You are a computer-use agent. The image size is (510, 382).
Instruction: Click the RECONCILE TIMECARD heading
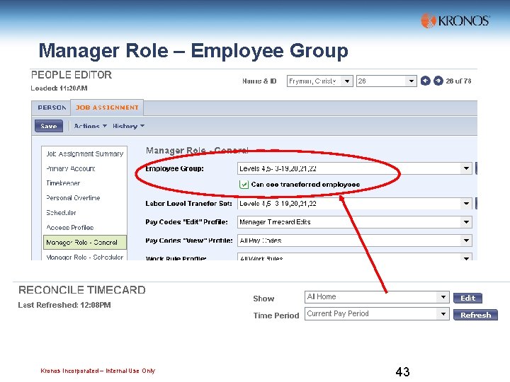tap(82, 290)
